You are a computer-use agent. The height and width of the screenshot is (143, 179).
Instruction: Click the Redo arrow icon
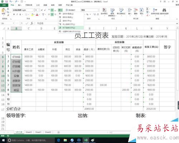point(16,1)
